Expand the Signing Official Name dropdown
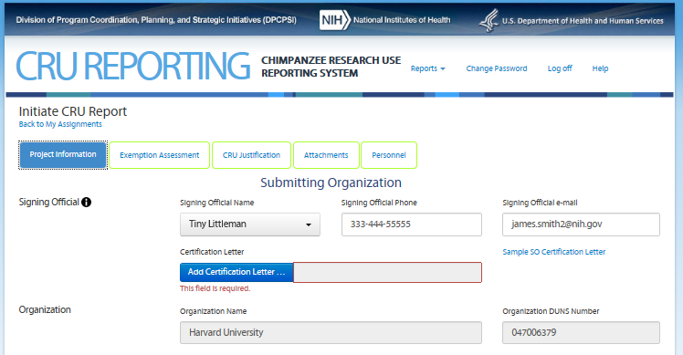The image size is (683, 355). 250,224
